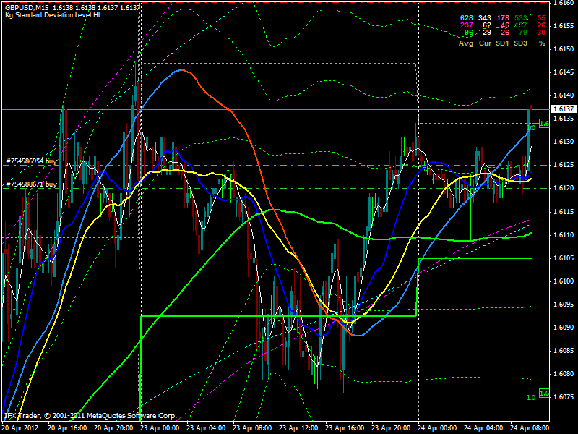The image size is (578, 434).
Task: Click the green price tag near 1.6075
Action: [544, 393]
